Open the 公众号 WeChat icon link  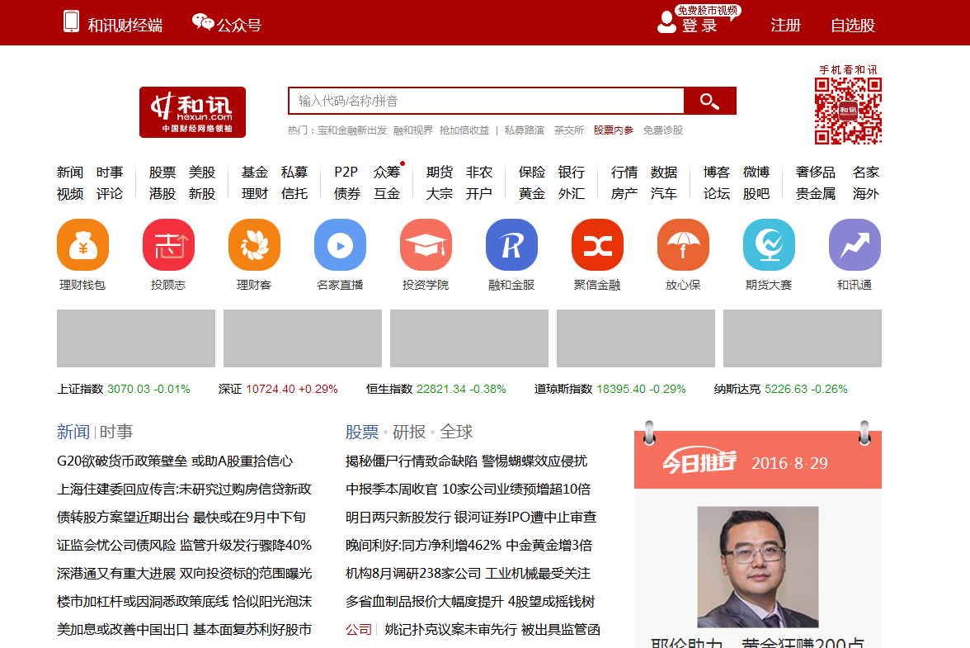pyautogui.click(x=227, y=25)
